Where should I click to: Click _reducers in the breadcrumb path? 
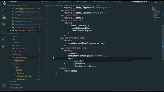point(59,6)
